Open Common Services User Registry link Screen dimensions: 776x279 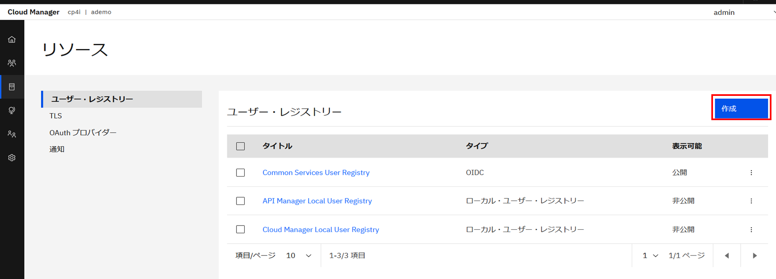316,172
